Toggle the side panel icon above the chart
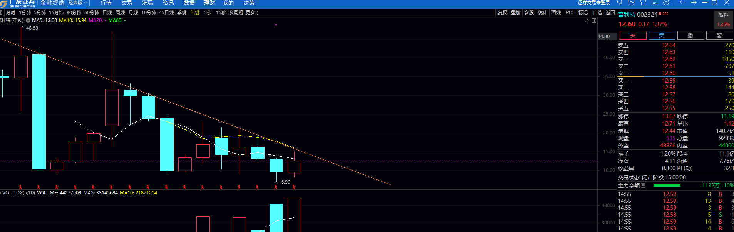The height and width of the screenshot is (232, 734). [x=594, y=20]
